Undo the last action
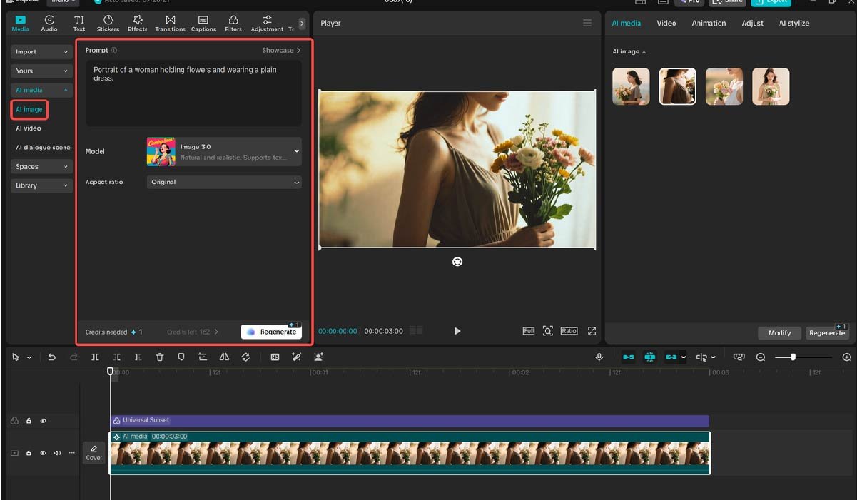This screenshot has height=500, width=857. point(52,357)
